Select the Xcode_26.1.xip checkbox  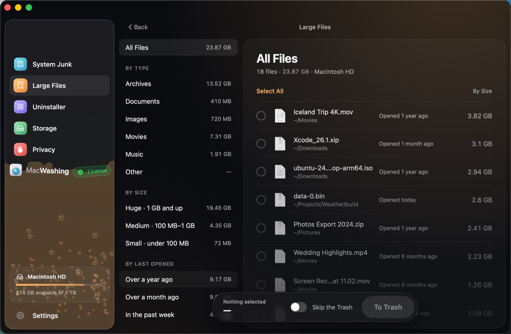coord(261,144)
